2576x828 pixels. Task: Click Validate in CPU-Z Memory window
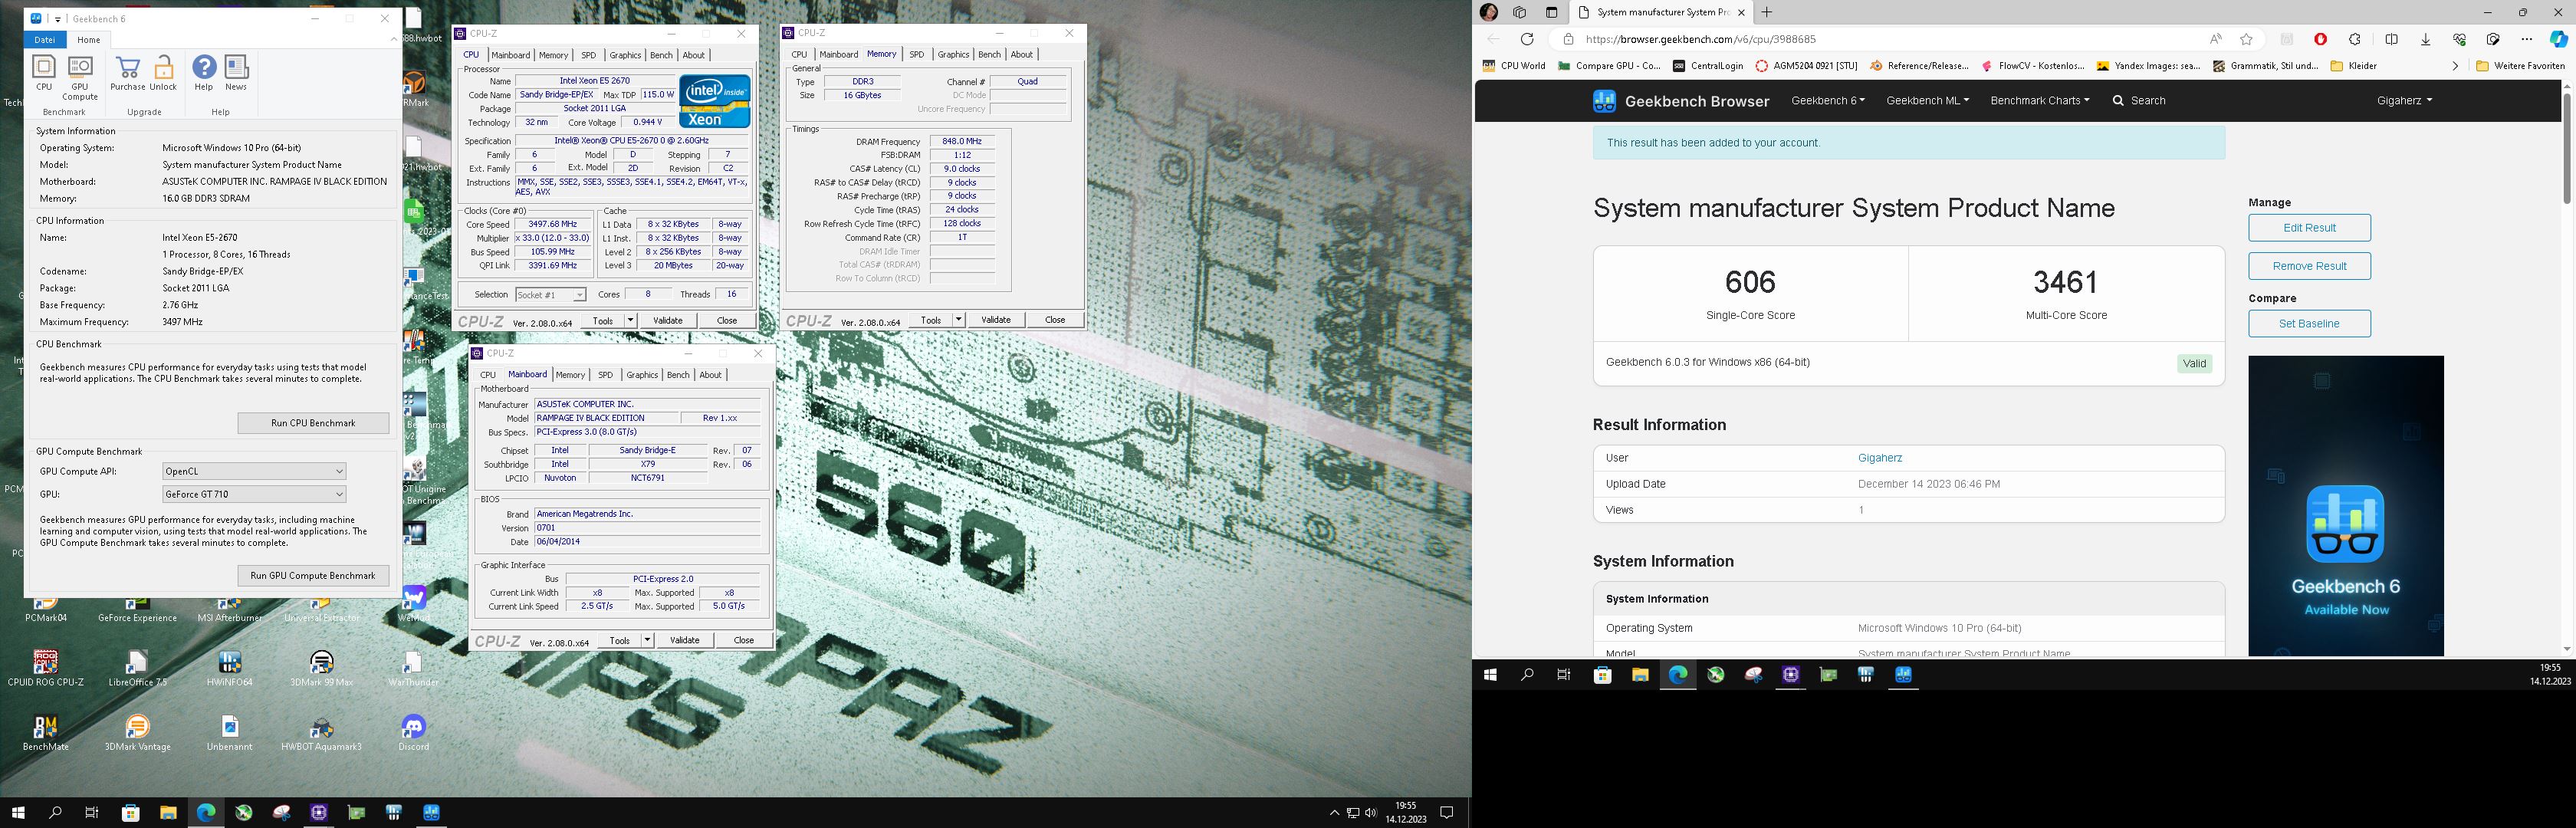[995, 320]
